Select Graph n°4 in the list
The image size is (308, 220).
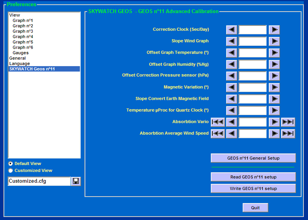click(23, 37)
